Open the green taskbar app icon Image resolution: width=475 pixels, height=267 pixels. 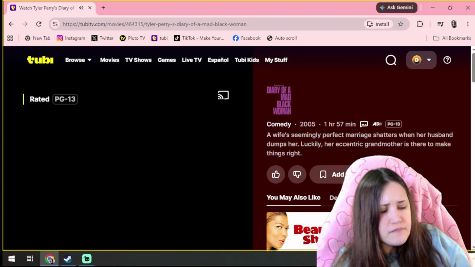coord(86,259)
